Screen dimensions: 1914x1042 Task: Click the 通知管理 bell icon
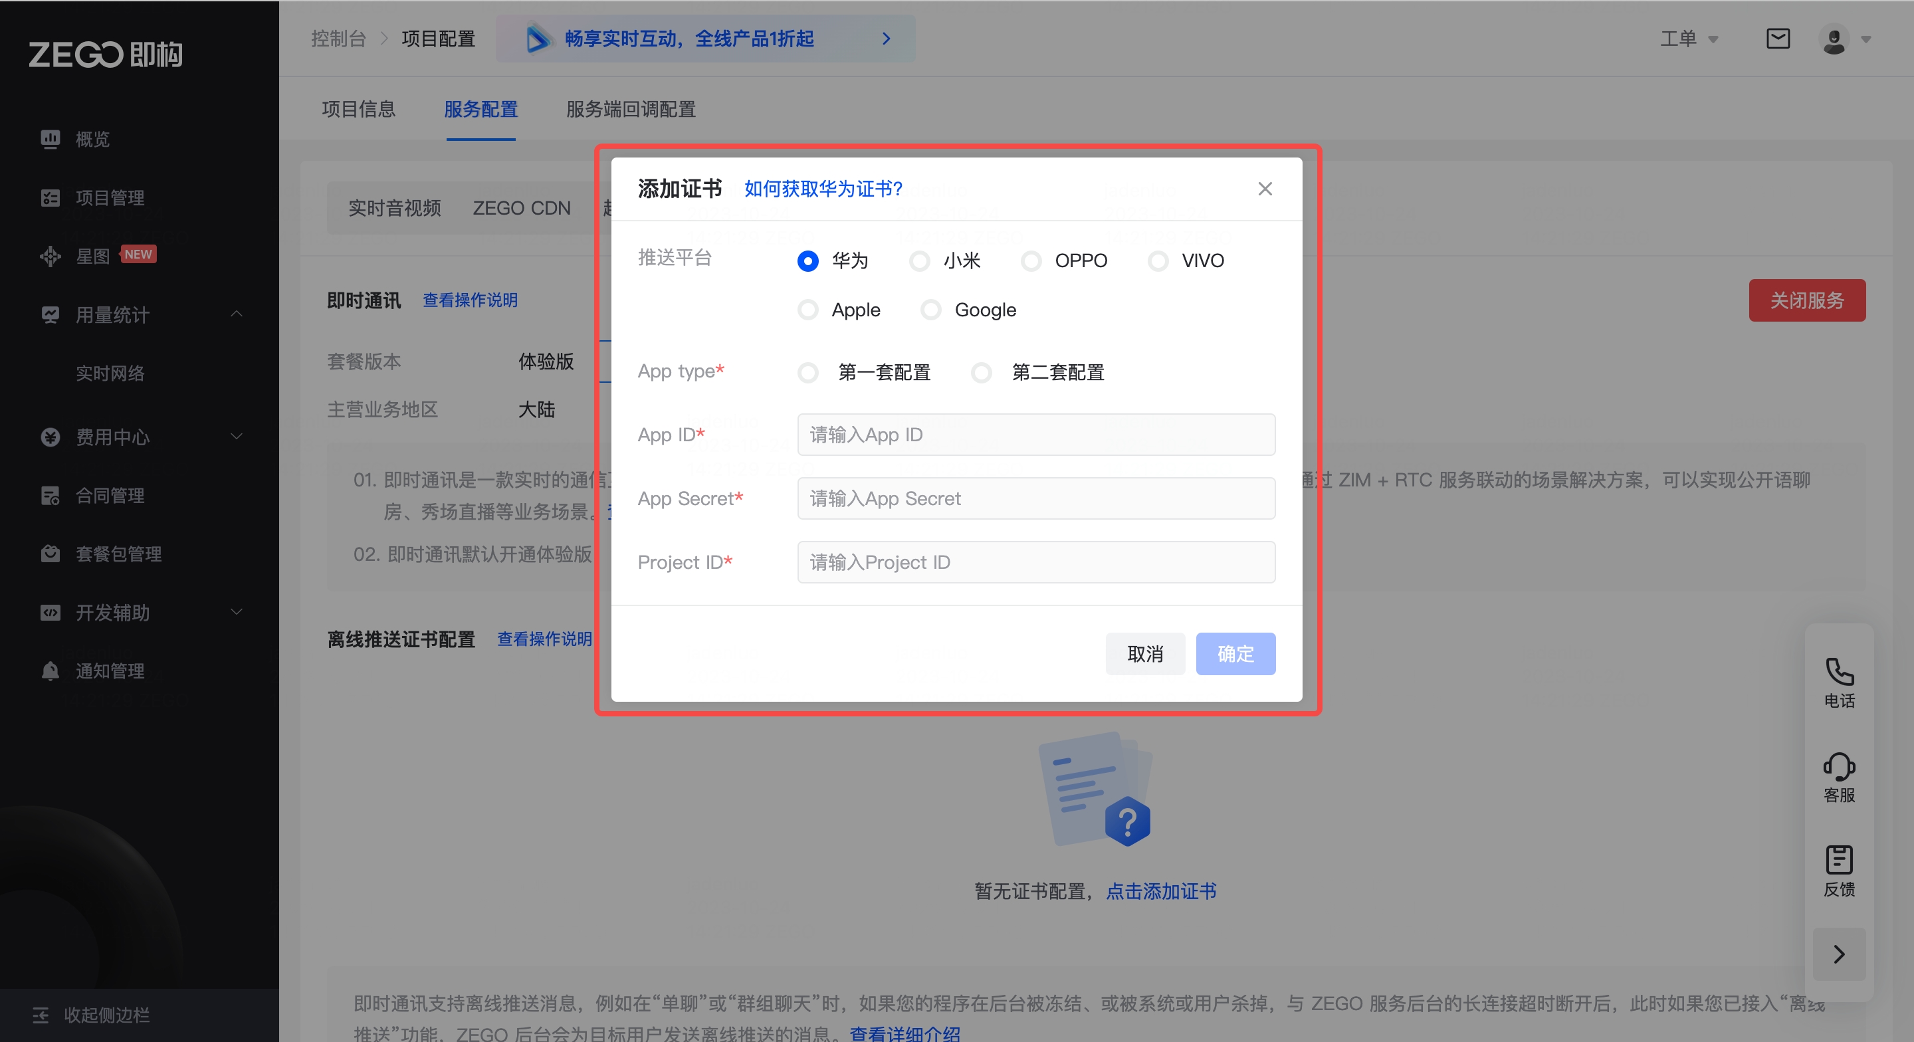[x=50, y=671]
